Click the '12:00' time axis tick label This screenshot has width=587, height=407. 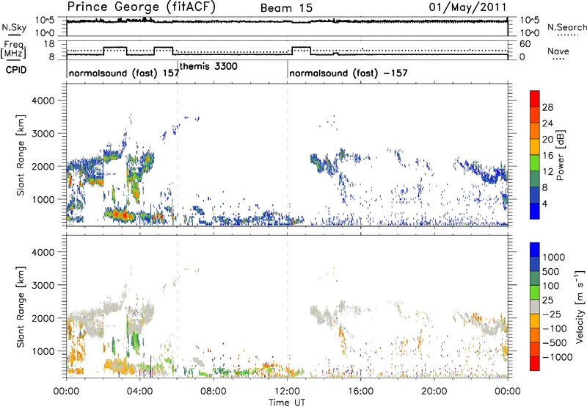click(x=287, y=392)
